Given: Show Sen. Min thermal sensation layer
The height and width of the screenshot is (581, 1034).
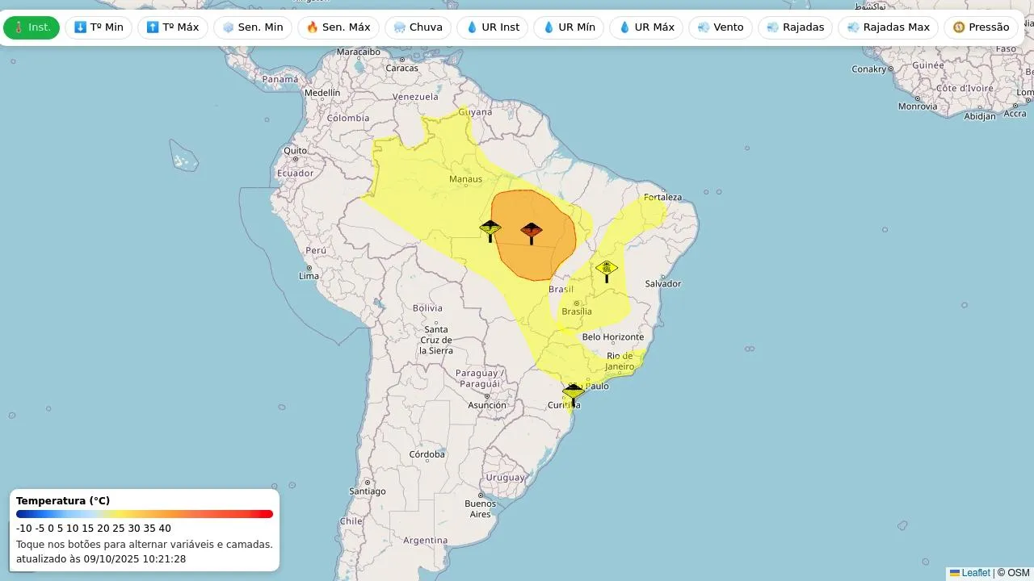Looking at the screenshot, I should 253,27.
